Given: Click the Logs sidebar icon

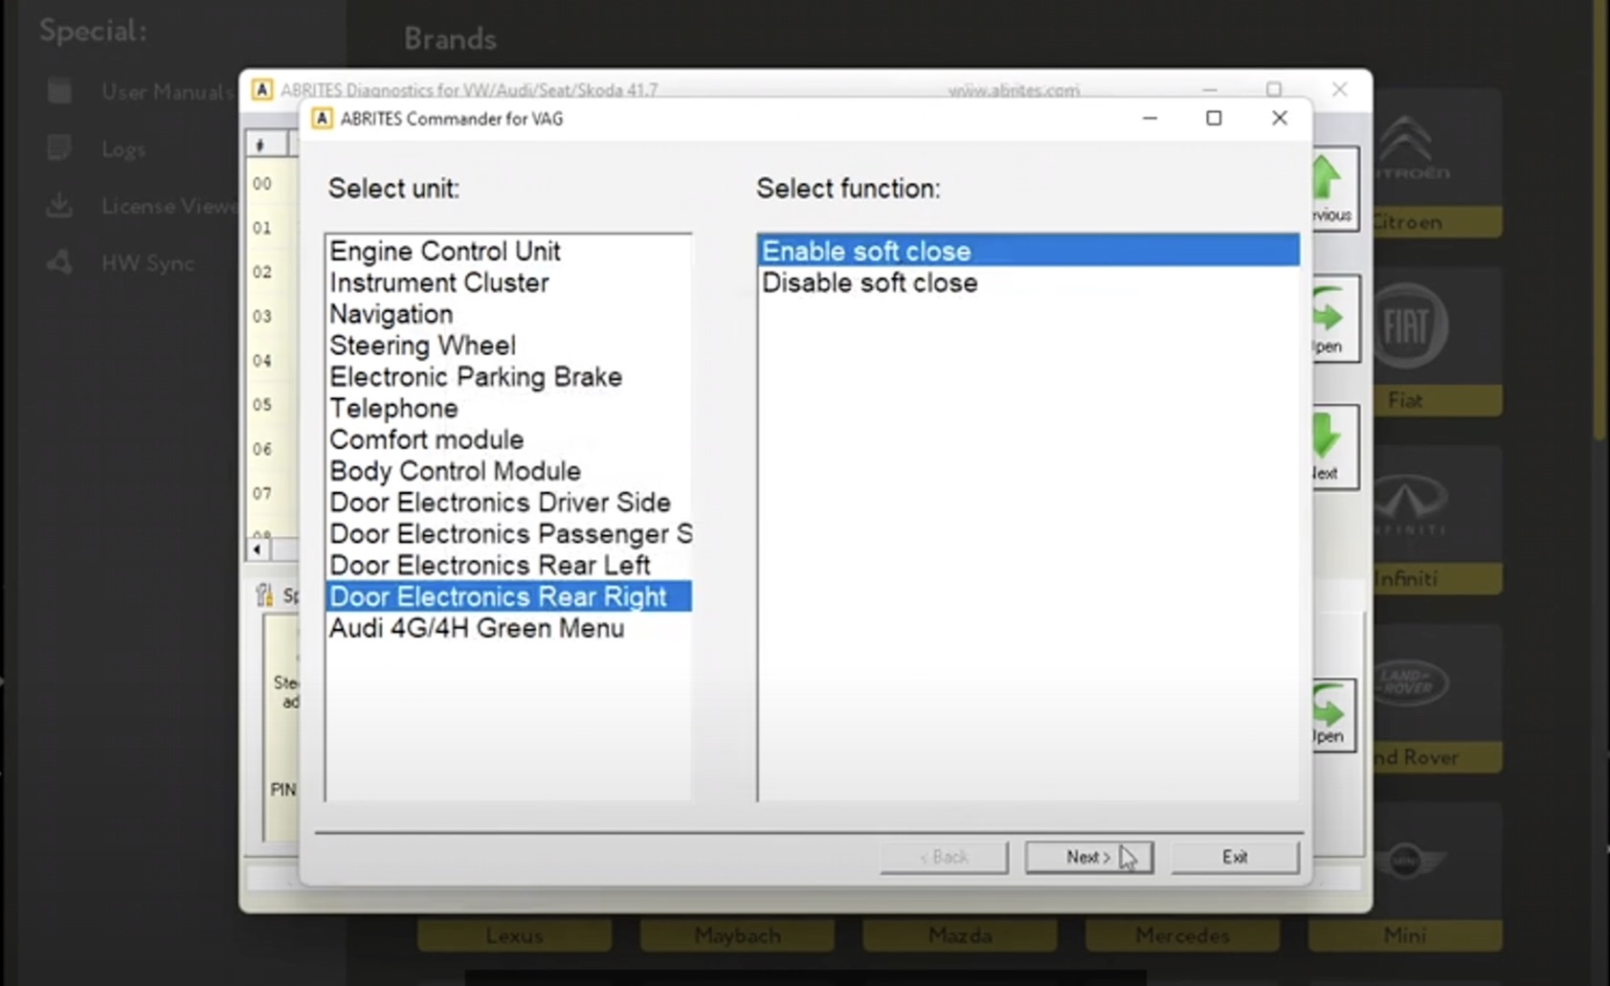Looking at the screenshot, I should pyautogui.click(x=59, y=148).
